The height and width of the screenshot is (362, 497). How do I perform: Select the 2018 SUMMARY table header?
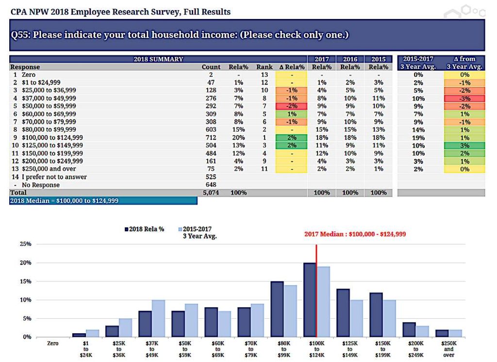pos(158,59)
